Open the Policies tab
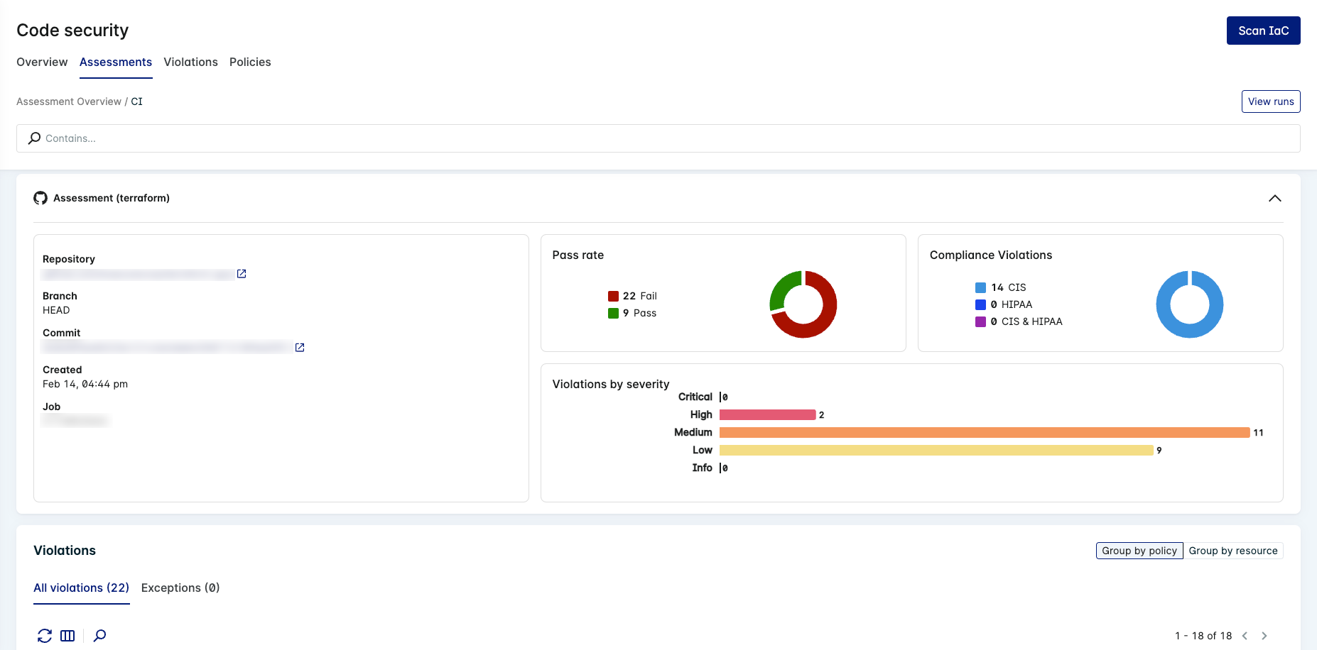 (250, 62)
